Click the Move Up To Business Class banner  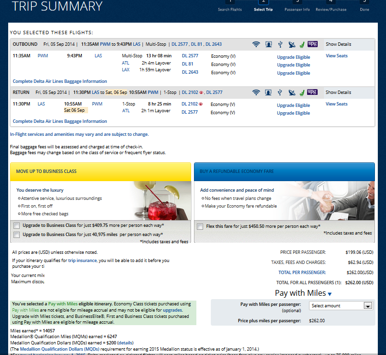[x=101, y=171]
